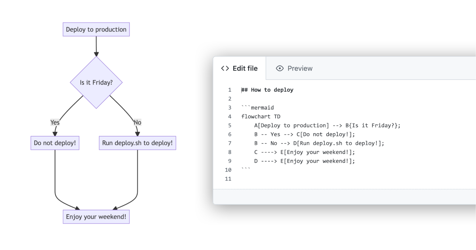Select the 'Is it Friday?' decision diamond
Image resolution: width=476 pixels, height=250 pixels.
96,83
